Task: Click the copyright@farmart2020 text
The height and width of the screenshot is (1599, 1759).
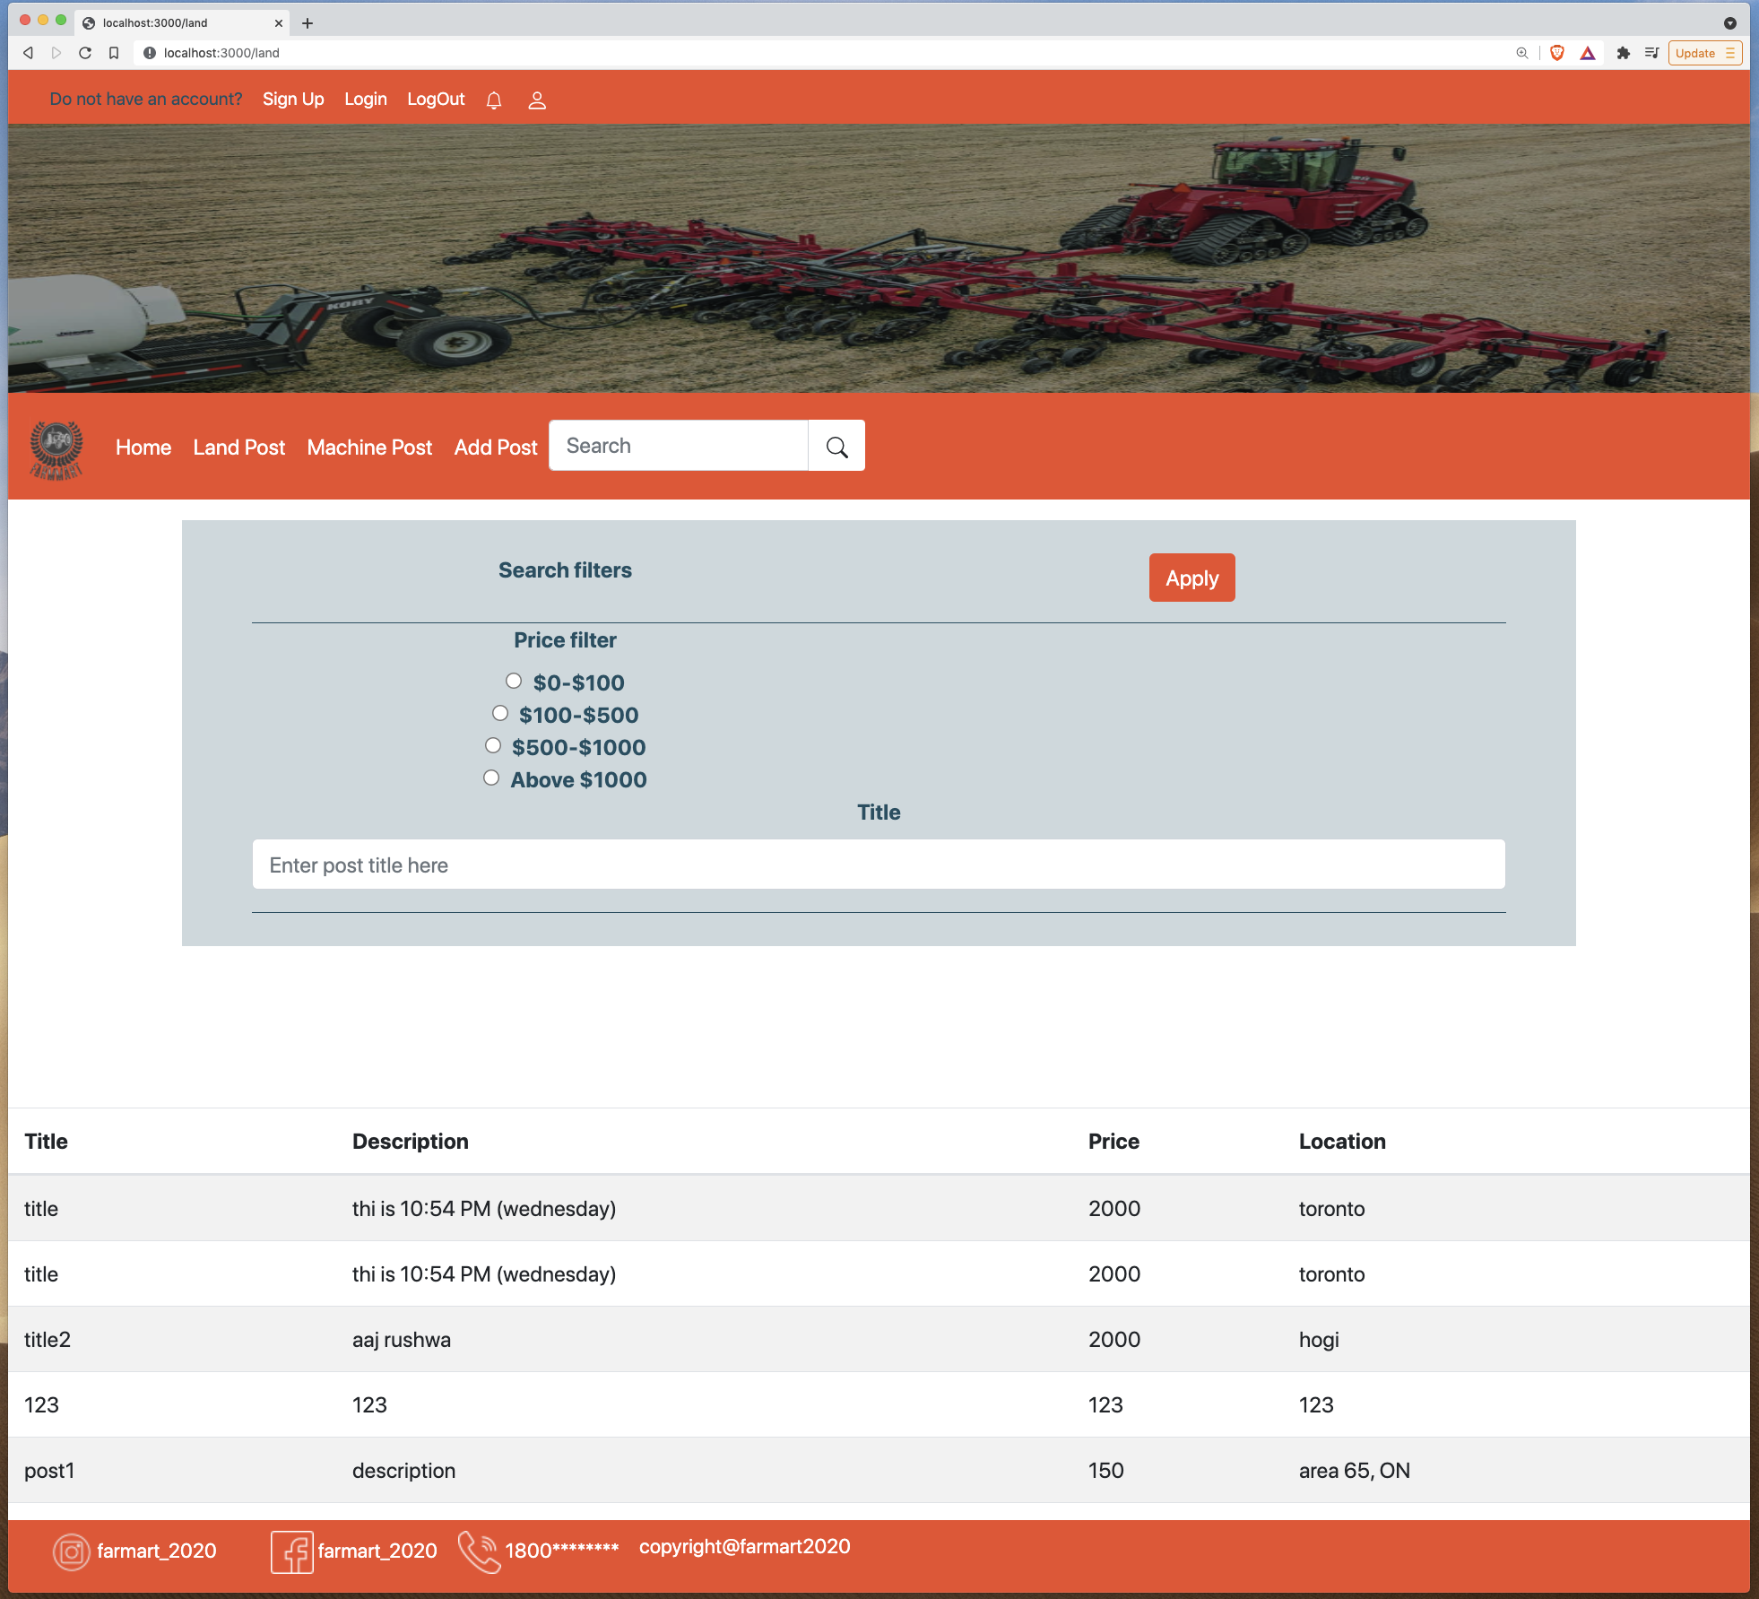Action: click(744, 1547)
